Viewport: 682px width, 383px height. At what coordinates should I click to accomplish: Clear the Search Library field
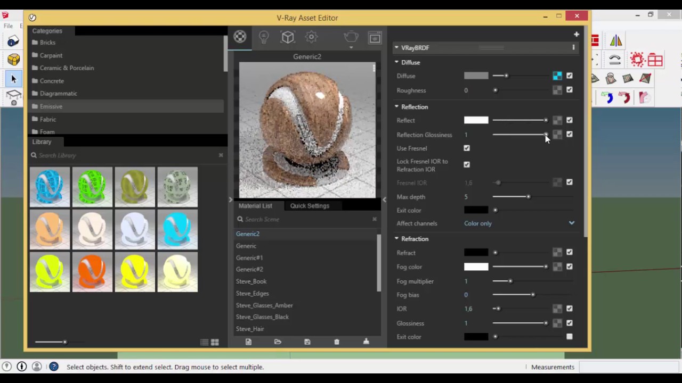[221, 155]
